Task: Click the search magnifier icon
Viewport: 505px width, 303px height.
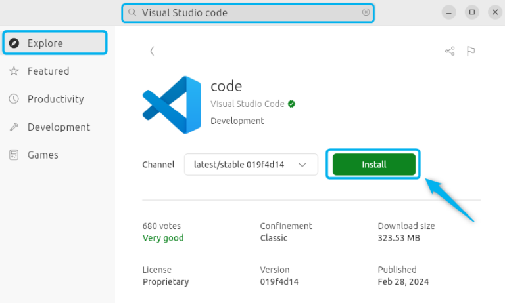Action: 132,12
